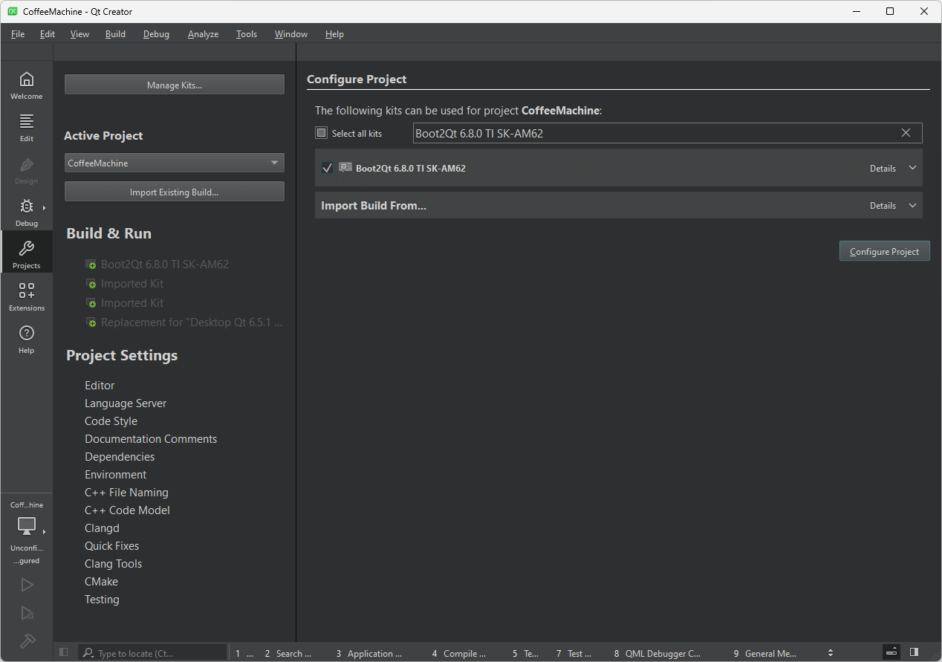
Task: Click the Configure Project button
Action: click(884, 251)
